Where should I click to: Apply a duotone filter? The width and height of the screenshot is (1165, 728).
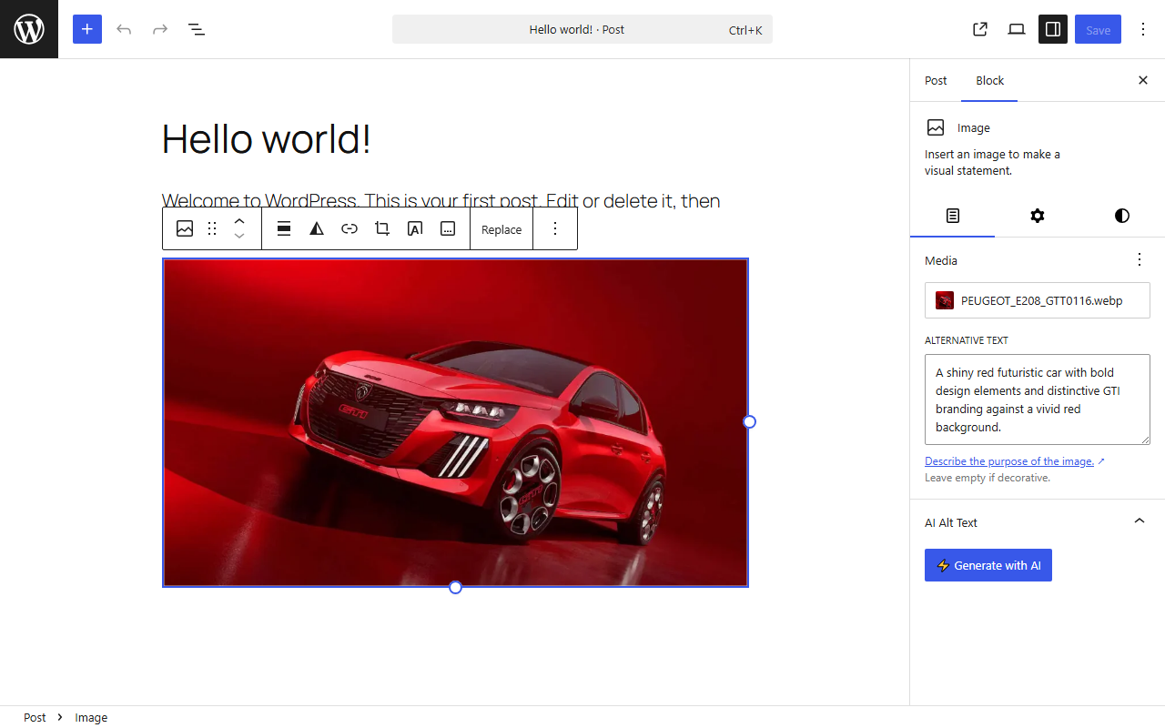coord(317,229)
